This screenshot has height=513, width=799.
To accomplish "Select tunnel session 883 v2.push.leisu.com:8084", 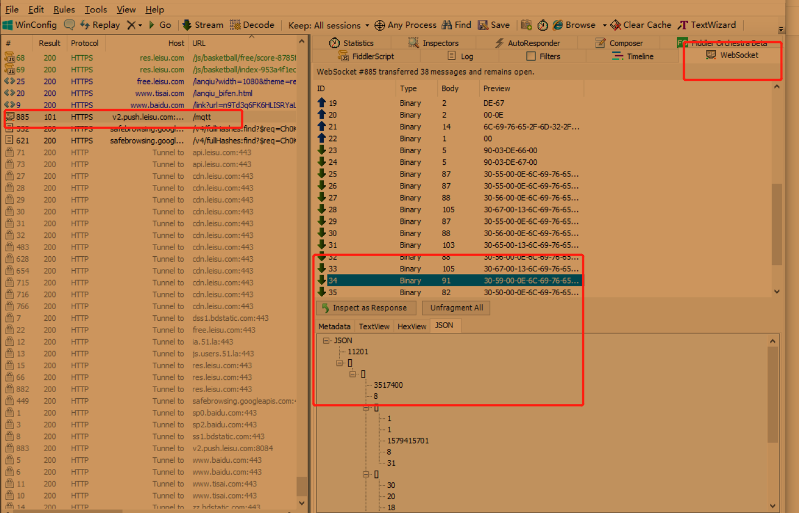I will click(150, 448).
